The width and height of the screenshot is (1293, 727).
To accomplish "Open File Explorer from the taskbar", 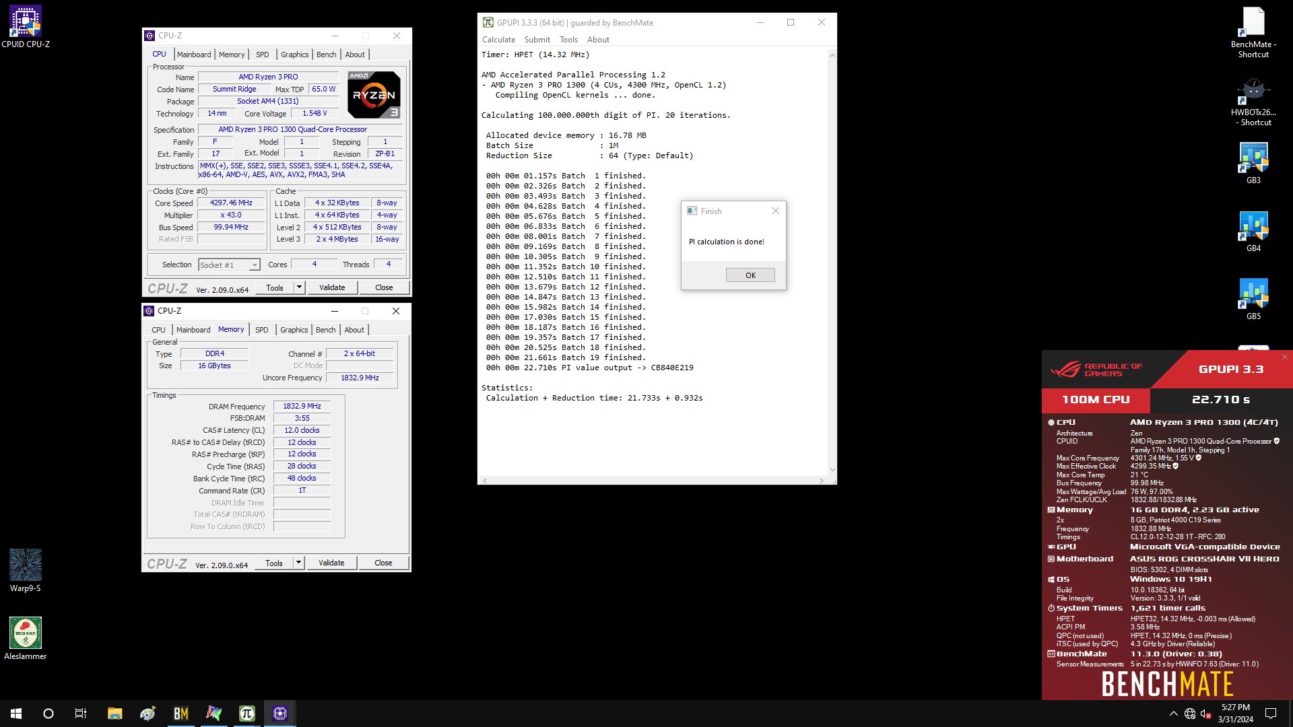I will [114, 714].
